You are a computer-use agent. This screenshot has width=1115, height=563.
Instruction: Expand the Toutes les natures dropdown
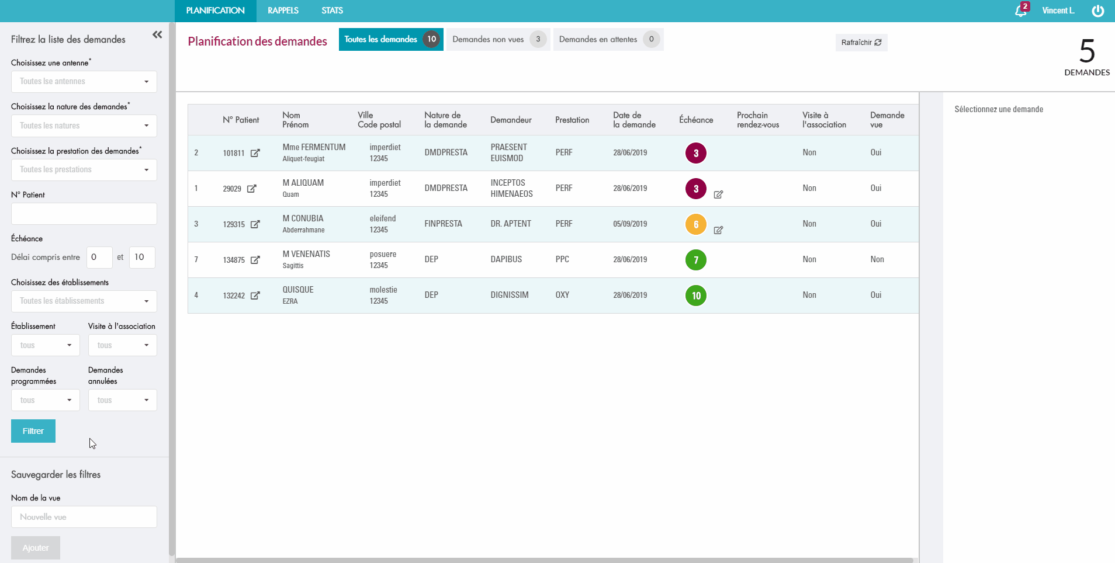click(84, 126)
